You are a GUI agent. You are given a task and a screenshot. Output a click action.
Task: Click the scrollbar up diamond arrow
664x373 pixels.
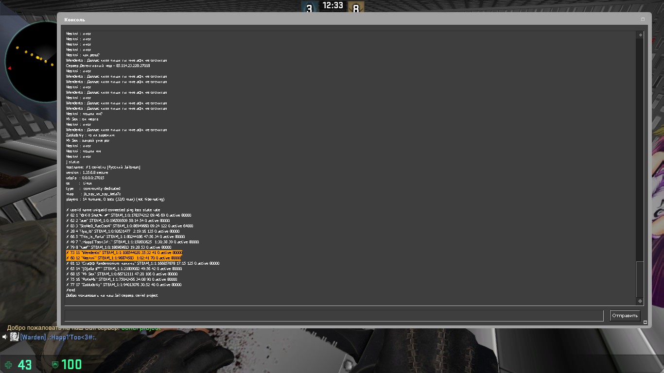point(640,35)
